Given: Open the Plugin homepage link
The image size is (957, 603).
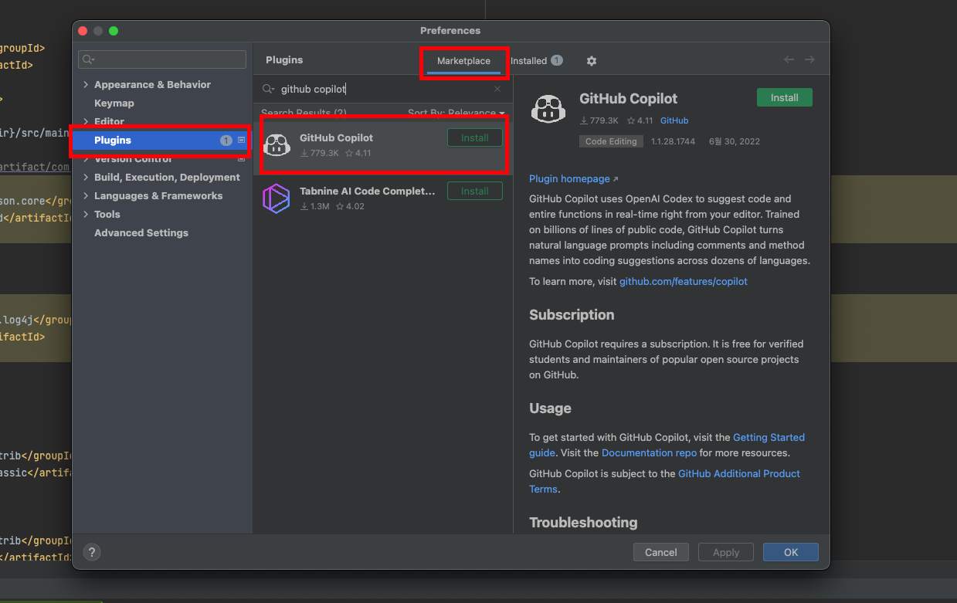Looking at the screenshot, I should coord(573,179).
